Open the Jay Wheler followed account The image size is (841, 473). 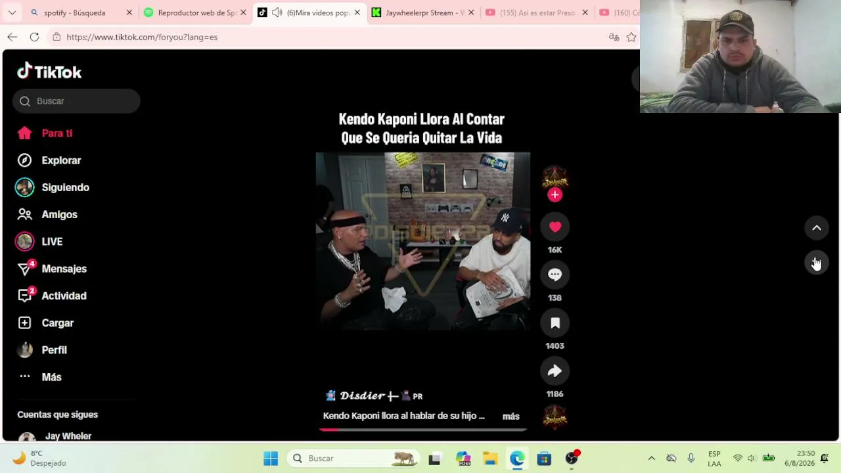(55, 436)
